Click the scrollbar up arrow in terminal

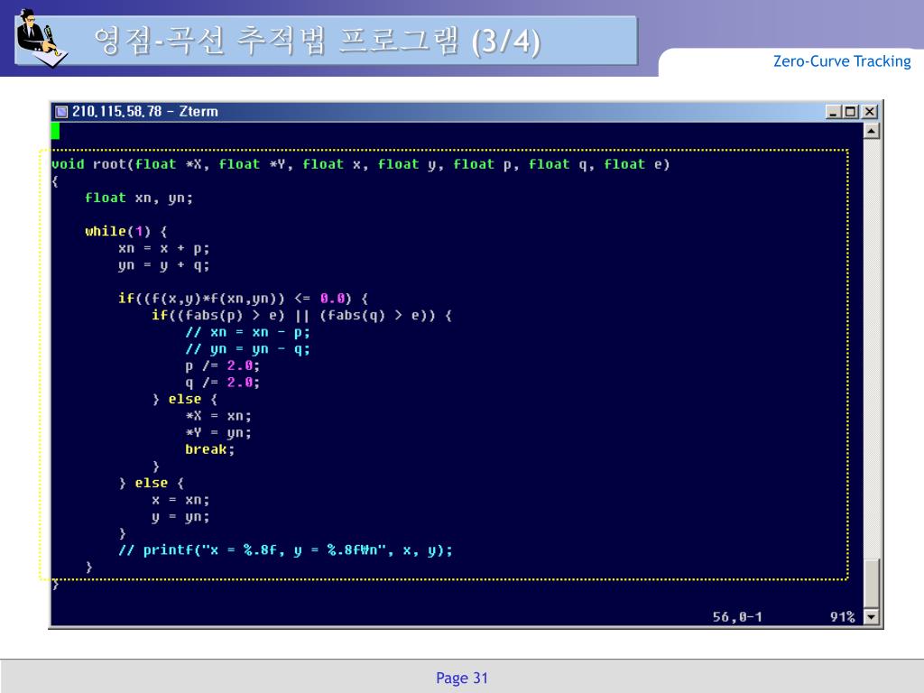tap(872, 132)
